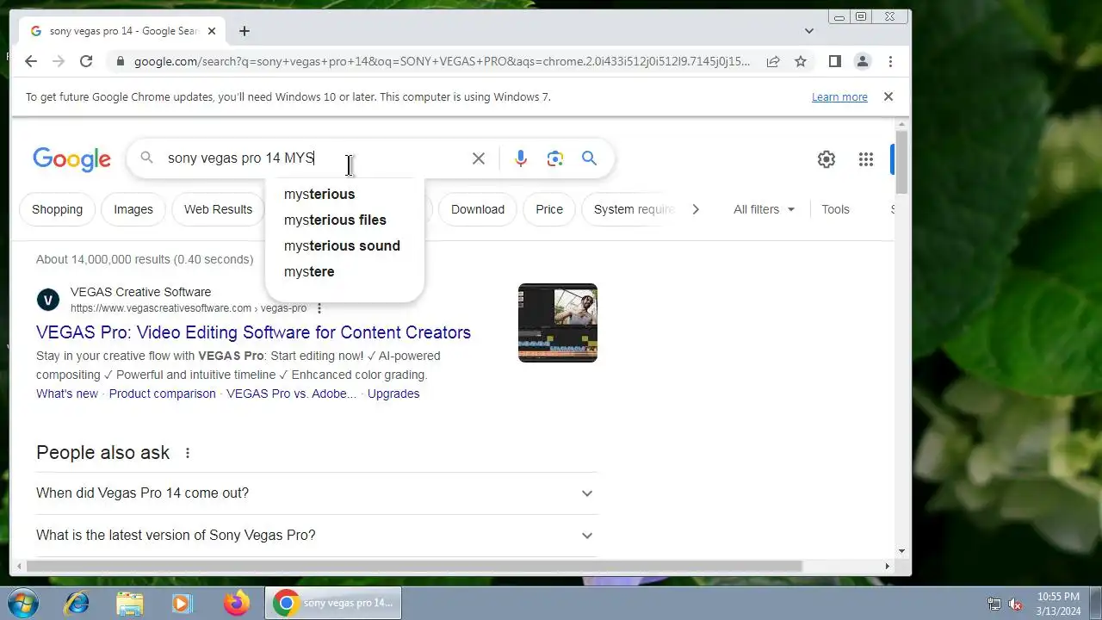Screen dimensions: 1102x620
Task: Go back to previous page
Action: coord(31,61)
